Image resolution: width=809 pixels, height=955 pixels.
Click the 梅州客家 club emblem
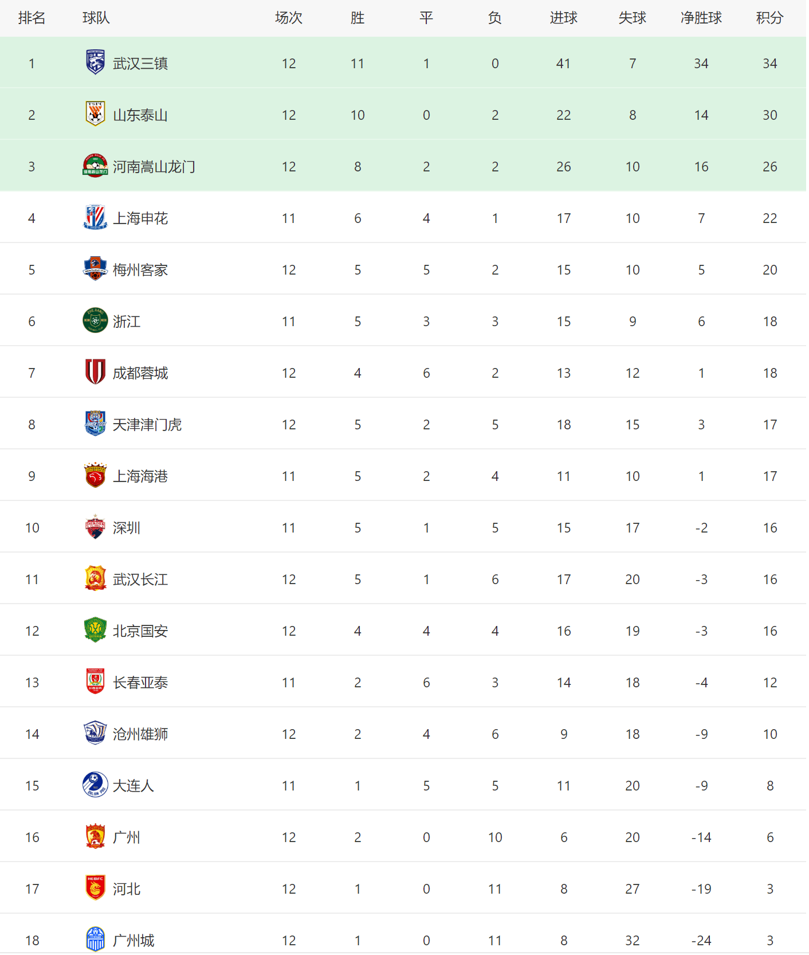tap(95, 269)
